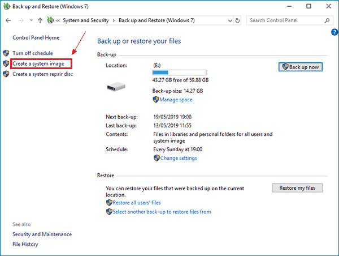Click the E: drive space usage bar

tap(180, 72)
